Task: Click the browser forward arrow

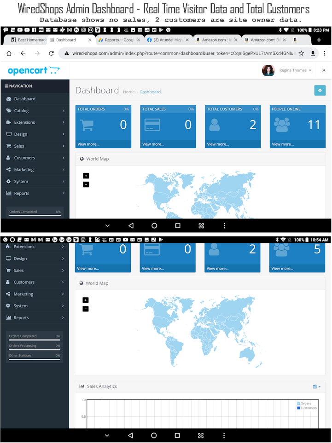Action: tap(37, 53)
